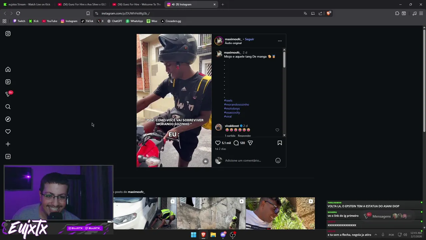Open a new browser tab
Screen dimensions: 426x240
(x=223, y=4)
